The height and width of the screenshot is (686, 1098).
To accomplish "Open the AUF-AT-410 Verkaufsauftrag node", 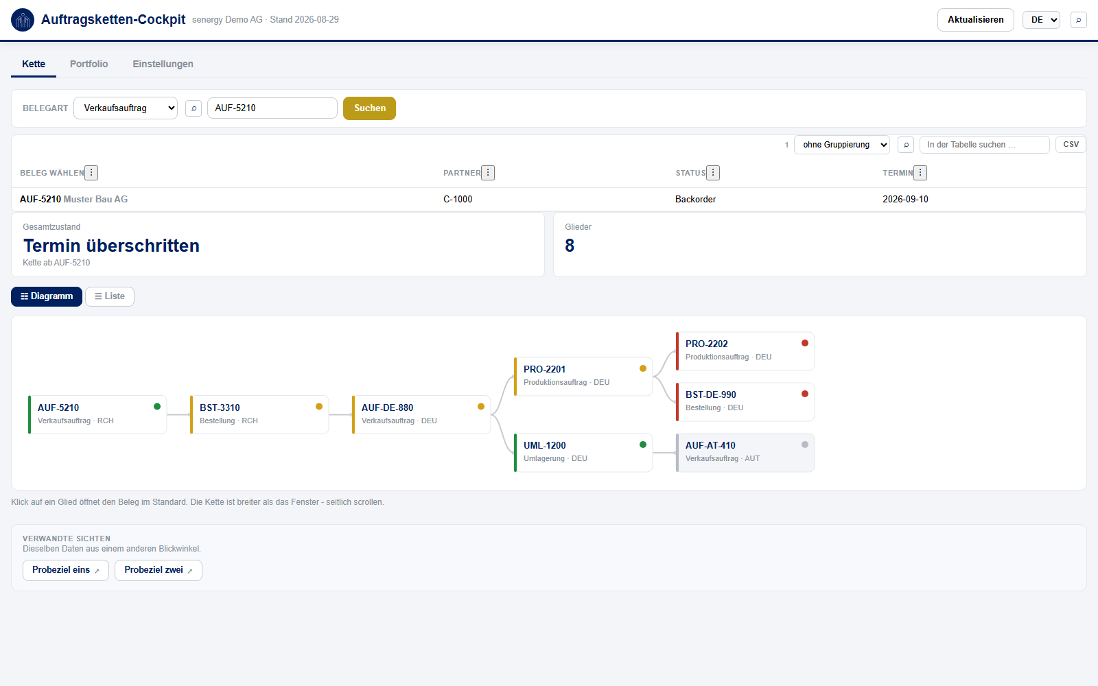I will tap(745, 453).
